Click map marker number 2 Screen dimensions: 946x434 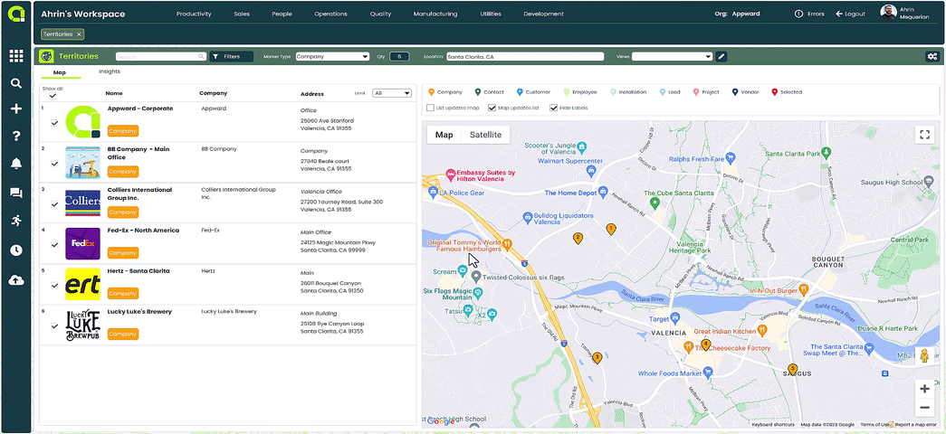click(578, 238)
